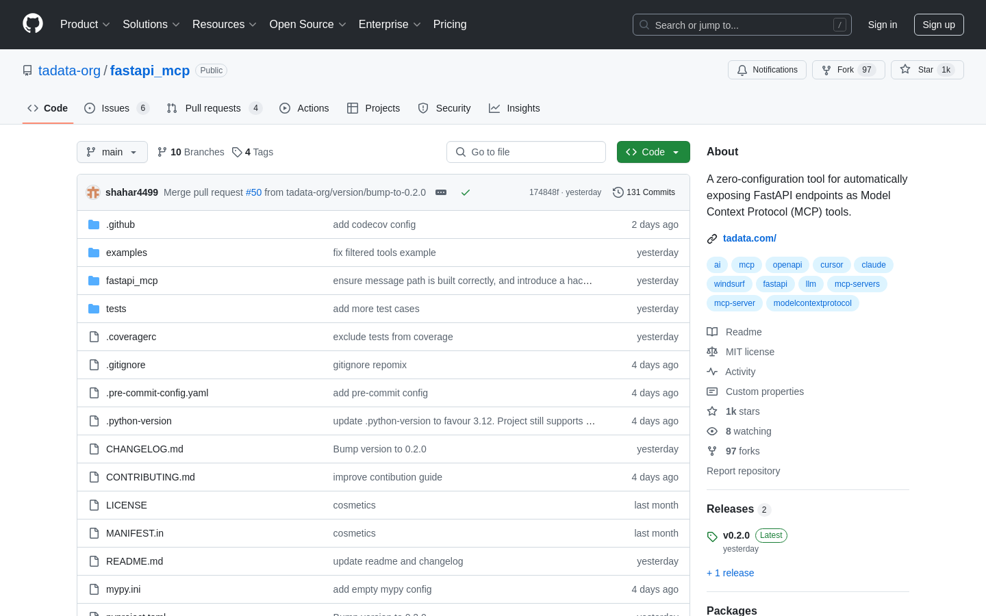
Task: Open the main branch selector
Action: (112, 152)
